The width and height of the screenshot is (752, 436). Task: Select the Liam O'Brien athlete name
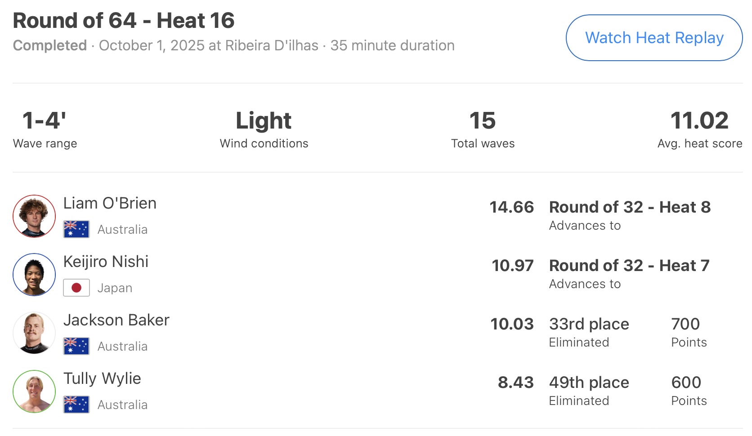[110, 203]
